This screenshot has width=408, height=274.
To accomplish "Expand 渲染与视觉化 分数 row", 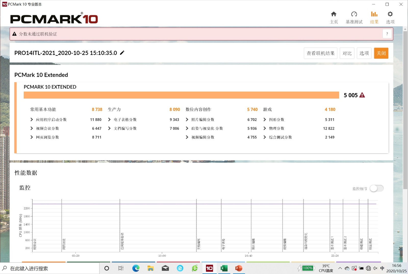I will pos(187,128).
